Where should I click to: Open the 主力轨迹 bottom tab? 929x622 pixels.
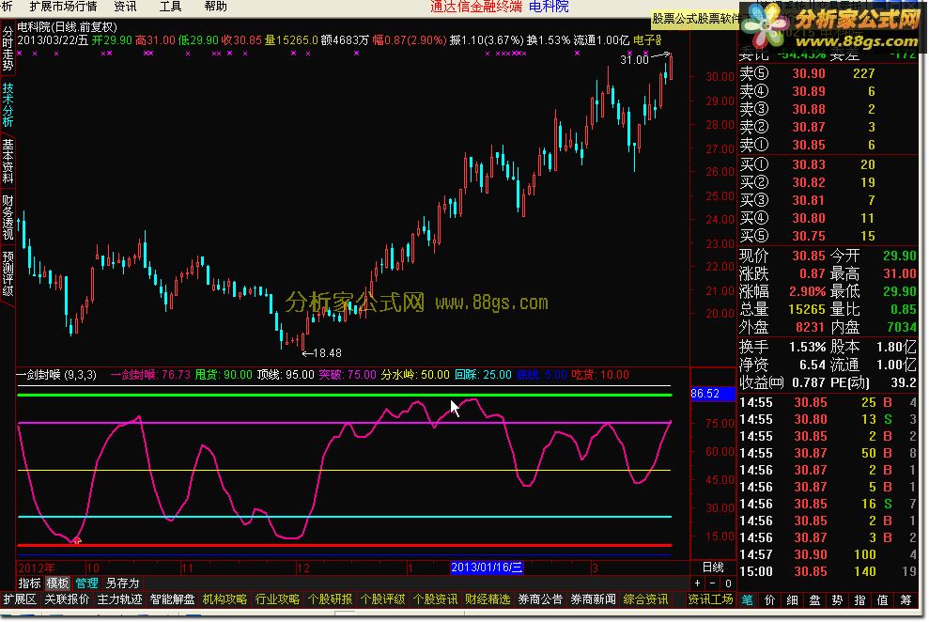119,600
